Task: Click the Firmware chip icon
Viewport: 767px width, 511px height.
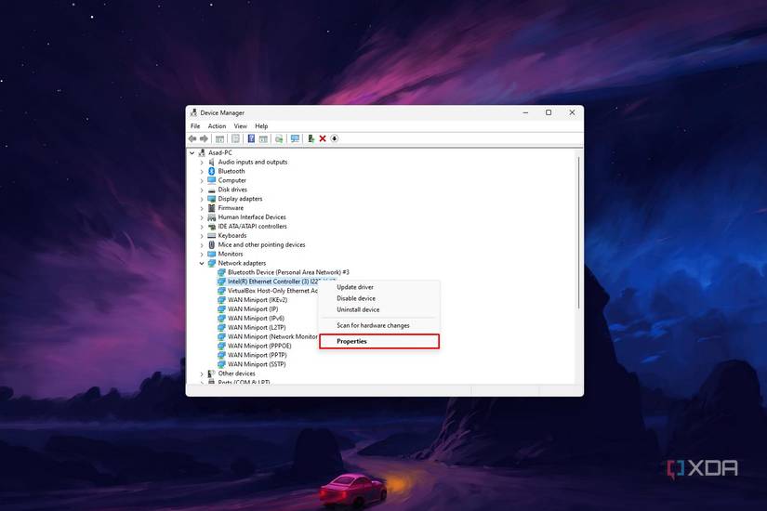Action: [x=211, y=208]
